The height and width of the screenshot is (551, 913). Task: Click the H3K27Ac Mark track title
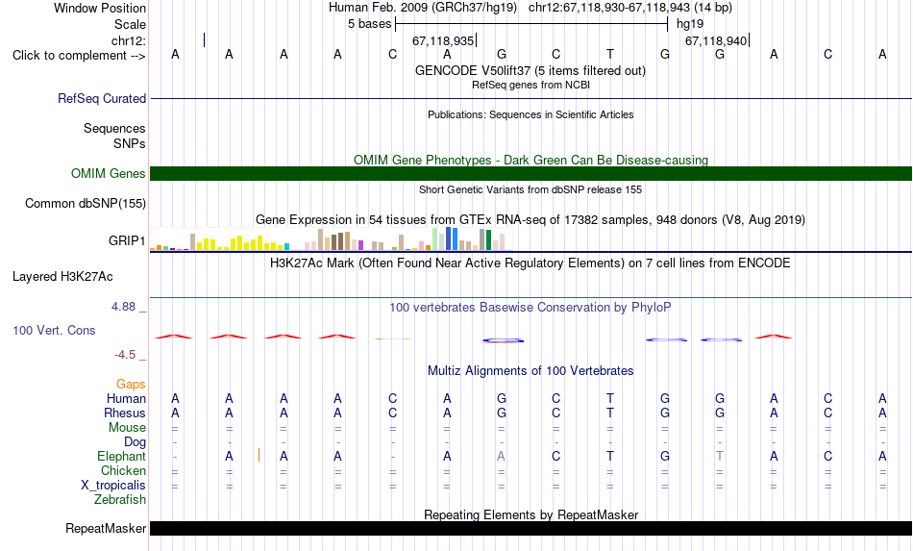coord(531,263)
